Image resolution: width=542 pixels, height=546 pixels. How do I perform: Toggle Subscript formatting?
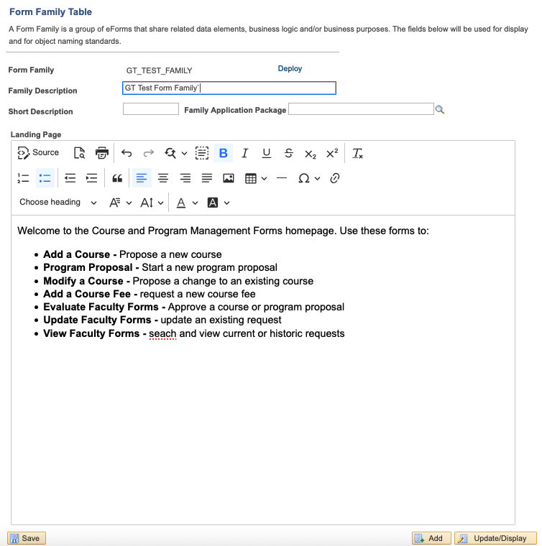tap(310, 154)
